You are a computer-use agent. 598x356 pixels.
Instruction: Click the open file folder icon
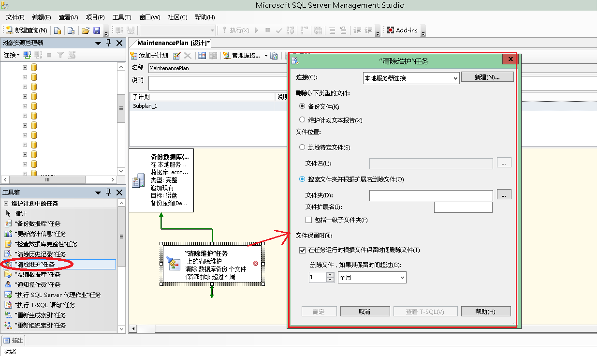pyautogui.click(x=86, y=30)
